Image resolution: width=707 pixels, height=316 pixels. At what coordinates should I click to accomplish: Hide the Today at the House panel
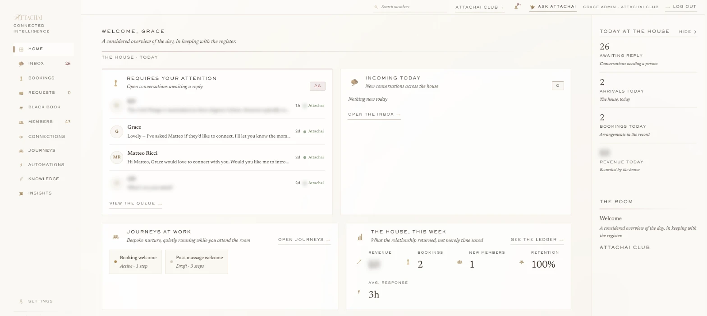688,32
